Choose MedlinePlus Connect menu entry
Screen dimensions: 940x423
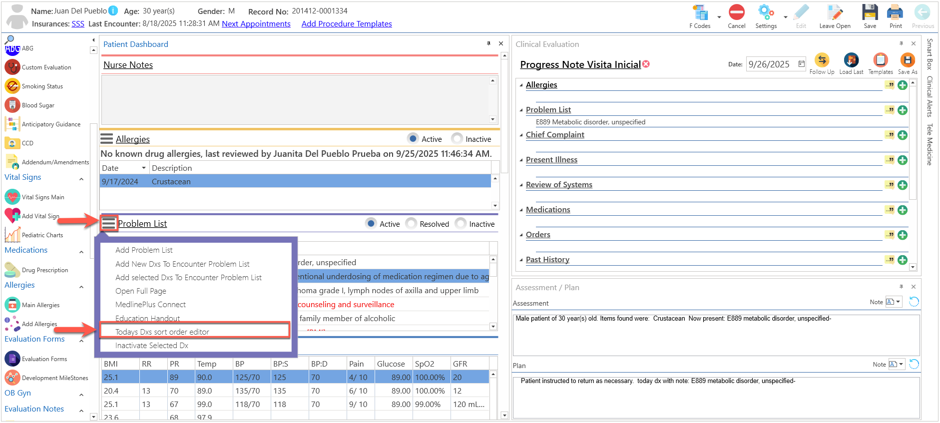tap(150, 304)
